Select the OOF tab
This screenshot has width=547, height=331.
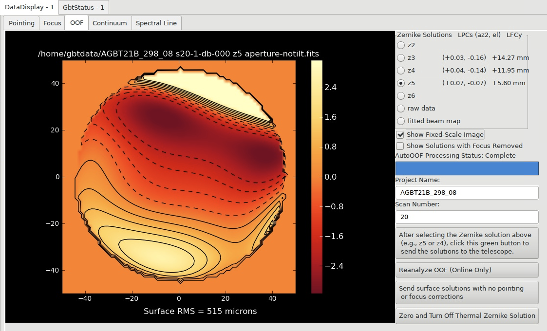point(76,23)
